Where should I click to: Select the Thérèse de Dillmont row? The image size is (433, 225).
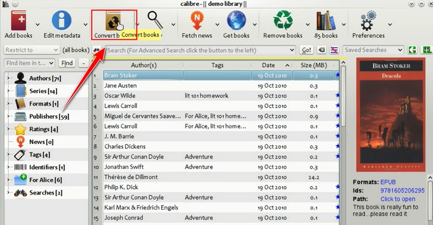pos(221,177)
